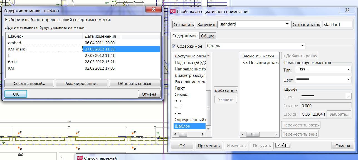Click OK in properties dialog
Screen dimensions: 358x160
point(182,146)
